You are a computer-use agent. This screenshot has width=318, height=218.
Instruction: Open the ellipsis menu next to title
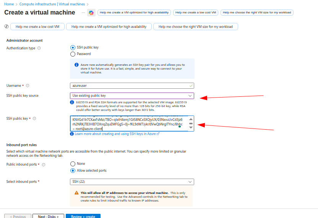pyautogui.click(x=83, y=13)
